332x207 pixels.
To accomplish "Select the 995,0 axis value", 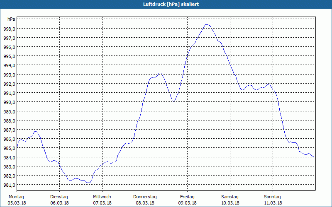I will click(x=9, y=56).
